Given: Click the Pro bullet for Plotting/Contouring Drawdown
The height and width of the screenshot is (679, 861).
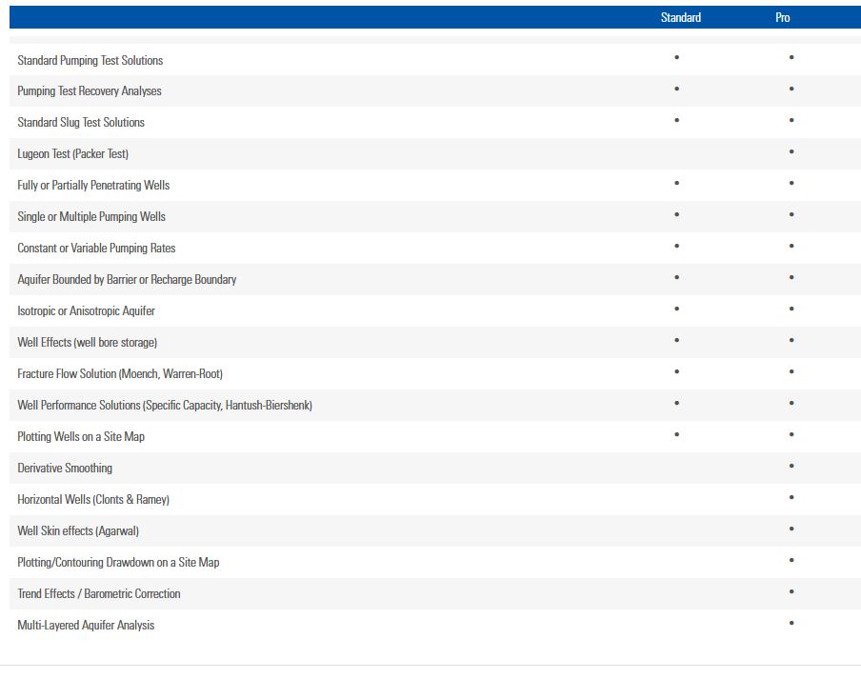Looking at the screenshot, I should 791,560.
